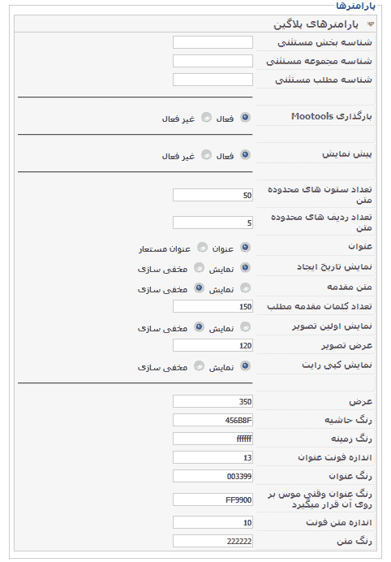Focus the شناسه مطلب مستثنی field
Image resolution: width=391 pixels, height=562 pixels.
[213, 80]
